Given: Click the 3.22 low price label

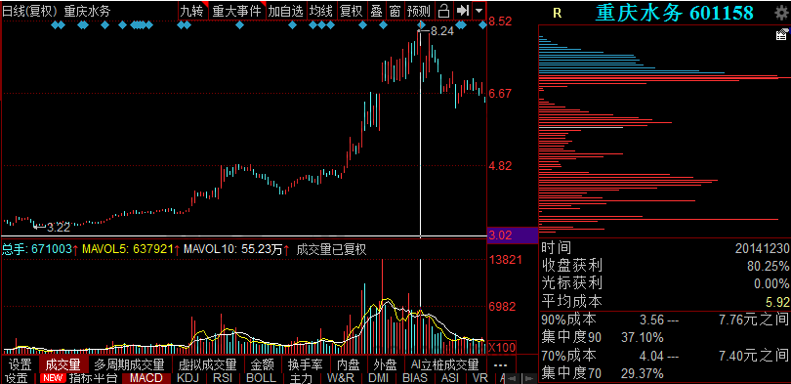Looking at the screenshot, I should [x=58, y=227].
